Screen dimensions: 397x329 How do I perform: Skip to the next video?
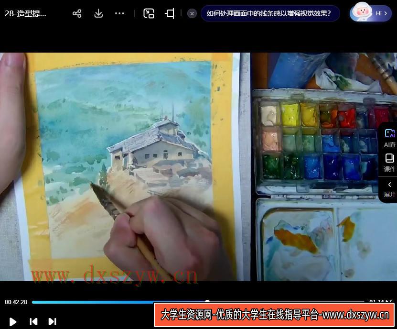pos(52,322)
